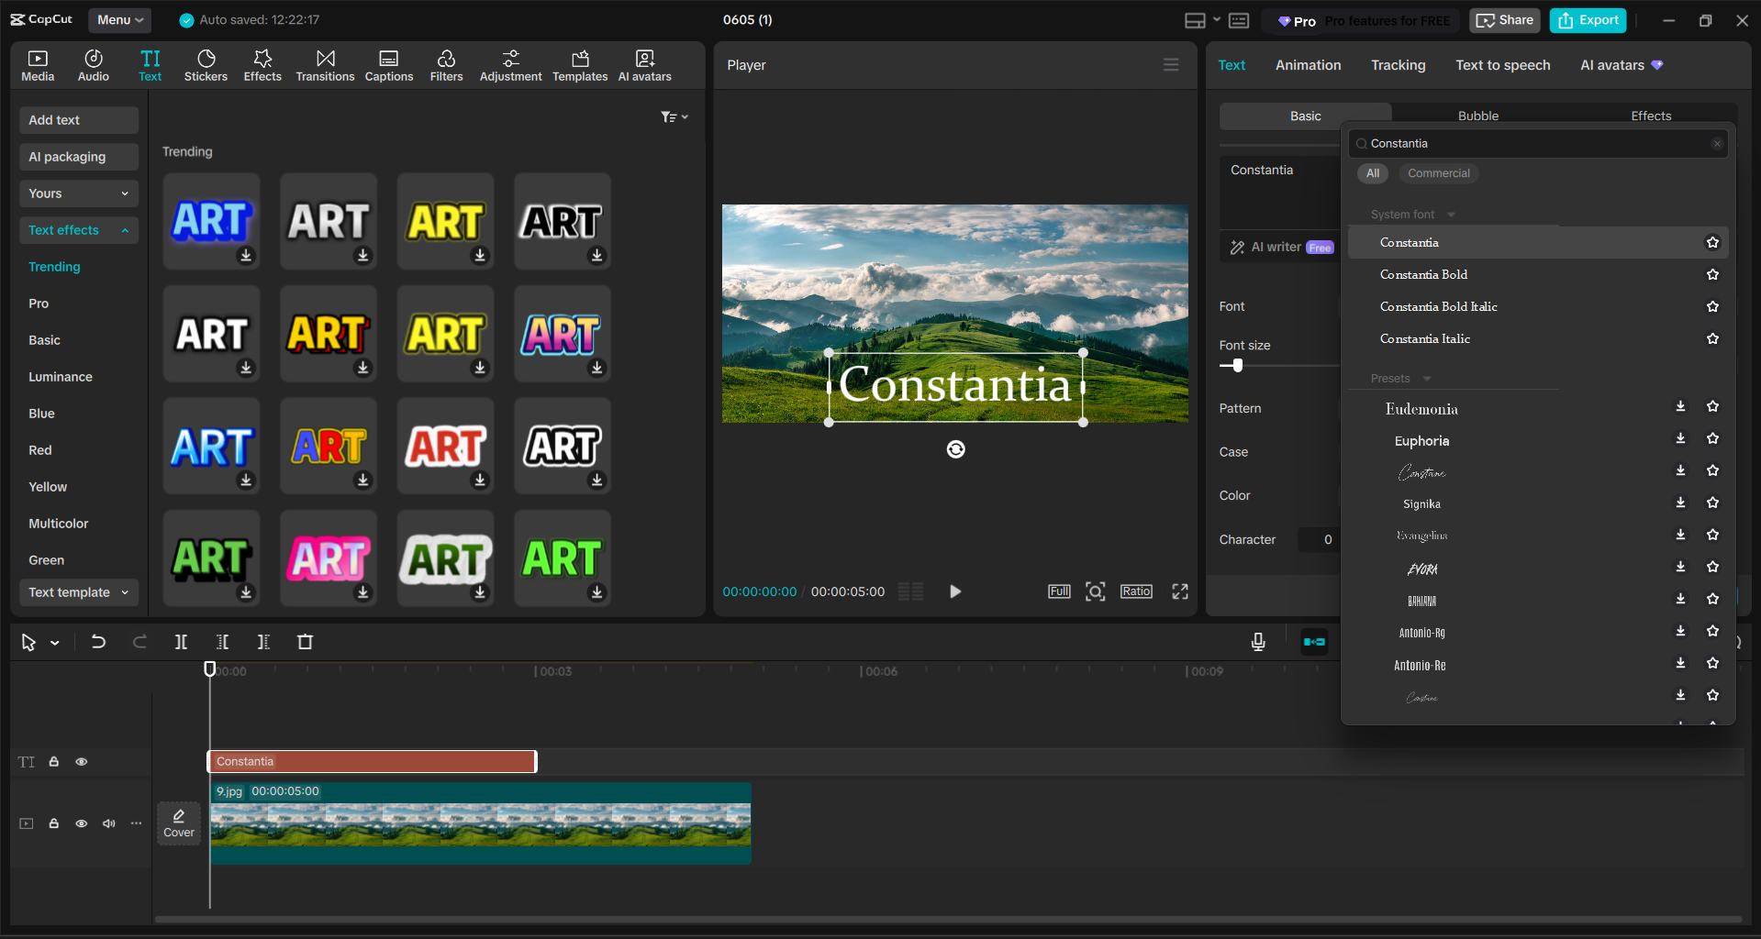
Task: Open the Stickers panel
Action: pos(206,64)
